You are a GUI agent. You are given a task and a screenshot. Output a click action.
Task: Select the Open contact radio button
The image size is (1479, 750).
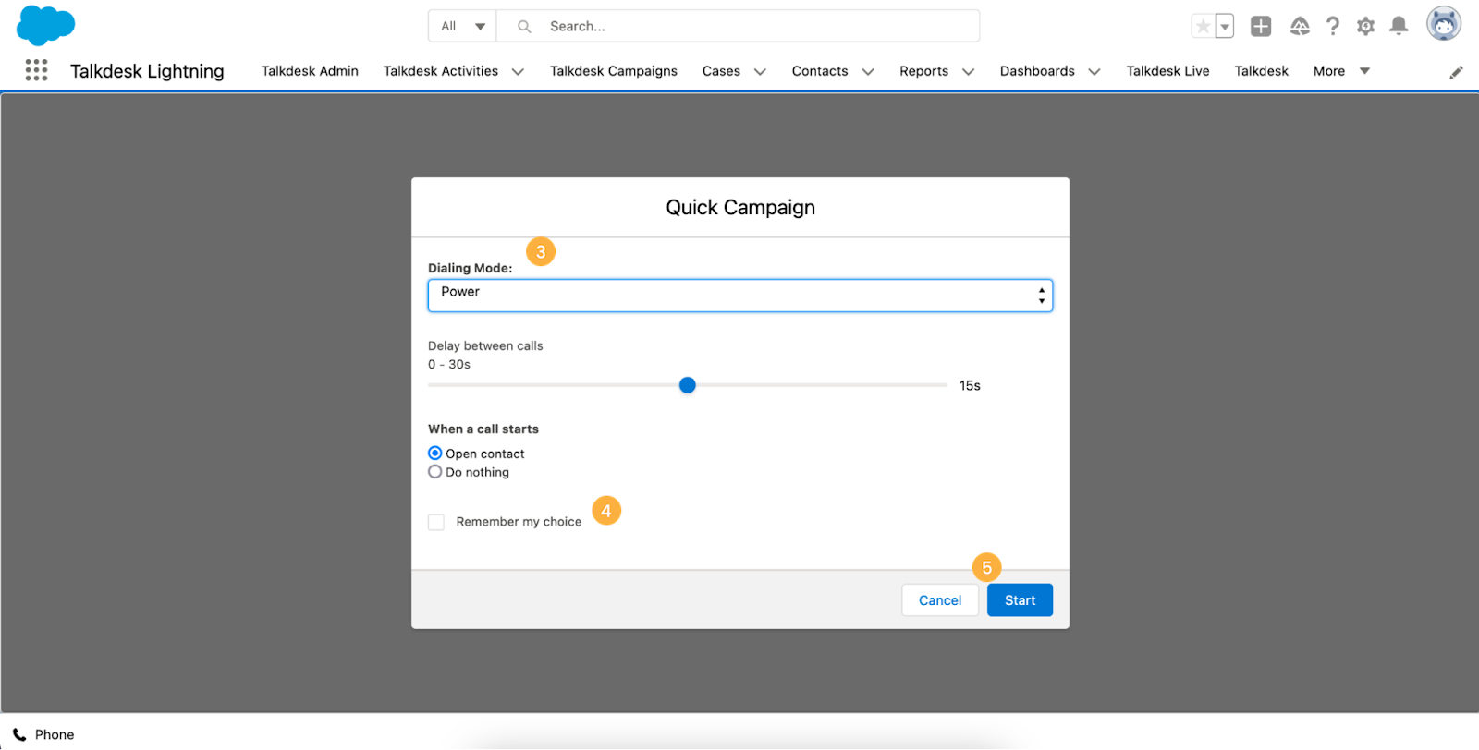434,454
